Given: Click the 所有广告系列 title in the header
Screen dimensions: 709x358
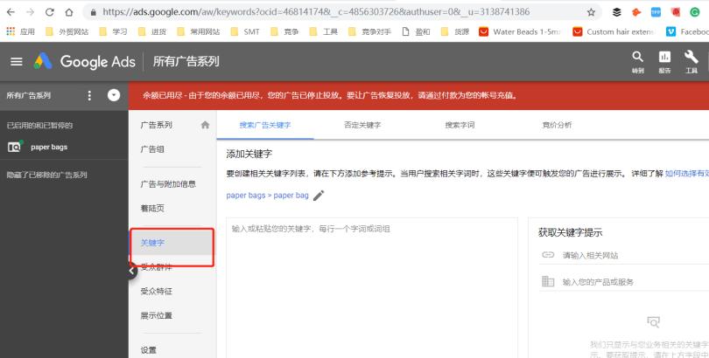Looking at the screenshot, I should click(x=186, y=61).
